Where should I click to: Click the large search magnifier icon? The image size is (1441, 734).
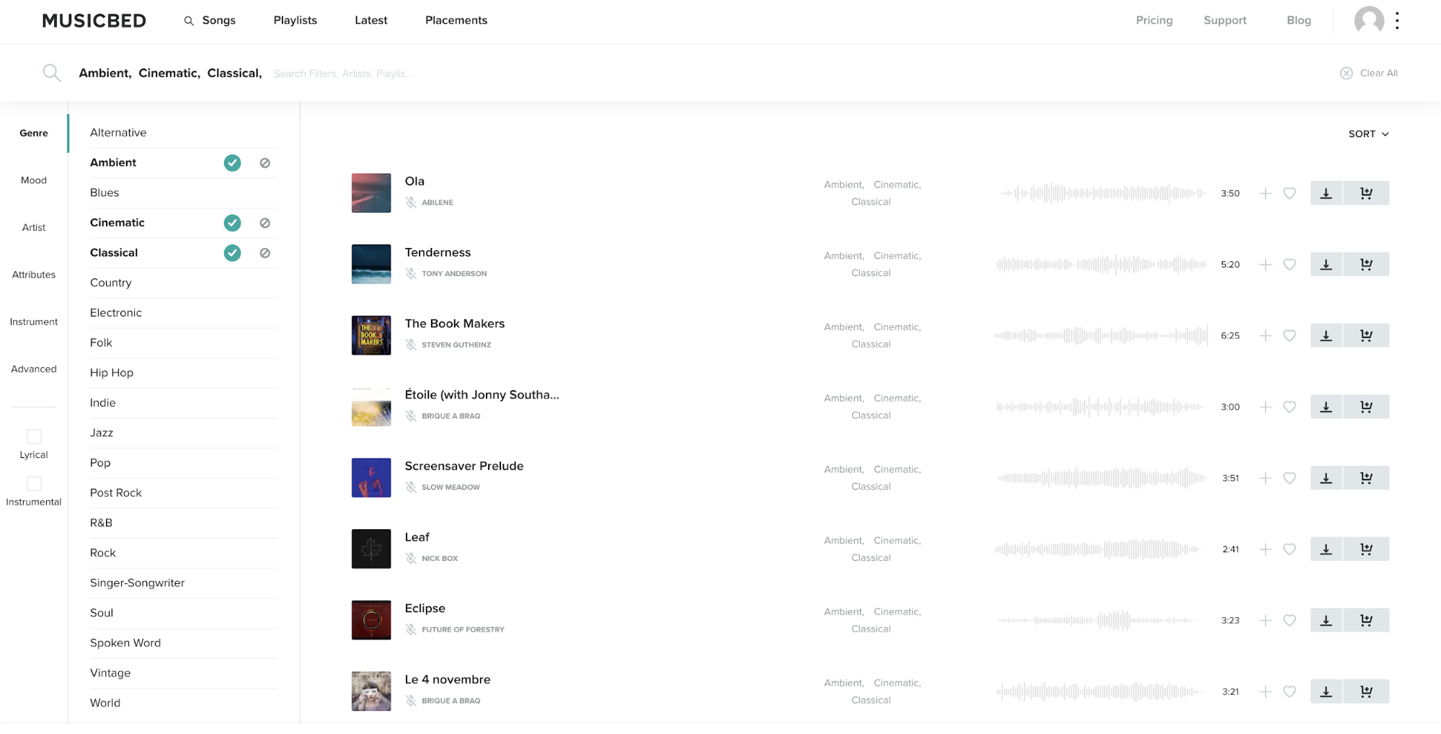coord(51,73)
